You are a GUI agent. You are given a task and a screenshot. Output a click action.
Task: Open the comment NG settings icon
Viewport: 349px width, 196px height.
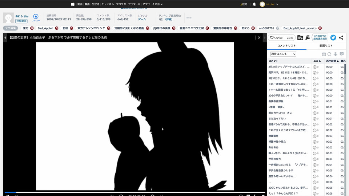(342, 54)
